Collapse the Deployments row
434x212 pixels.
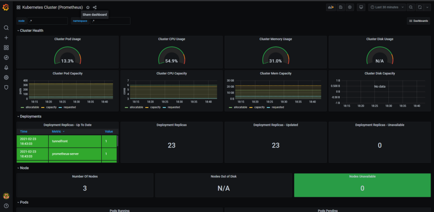(29, 116)
